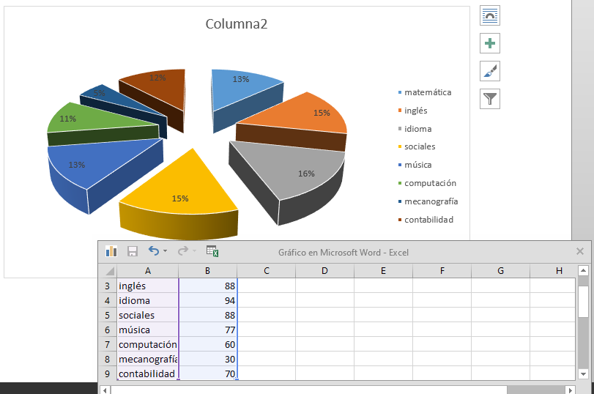Click the cell containing contabilidad
This screenshot has width=594, height=394.
pyautogui.click(x=148, y=373)
